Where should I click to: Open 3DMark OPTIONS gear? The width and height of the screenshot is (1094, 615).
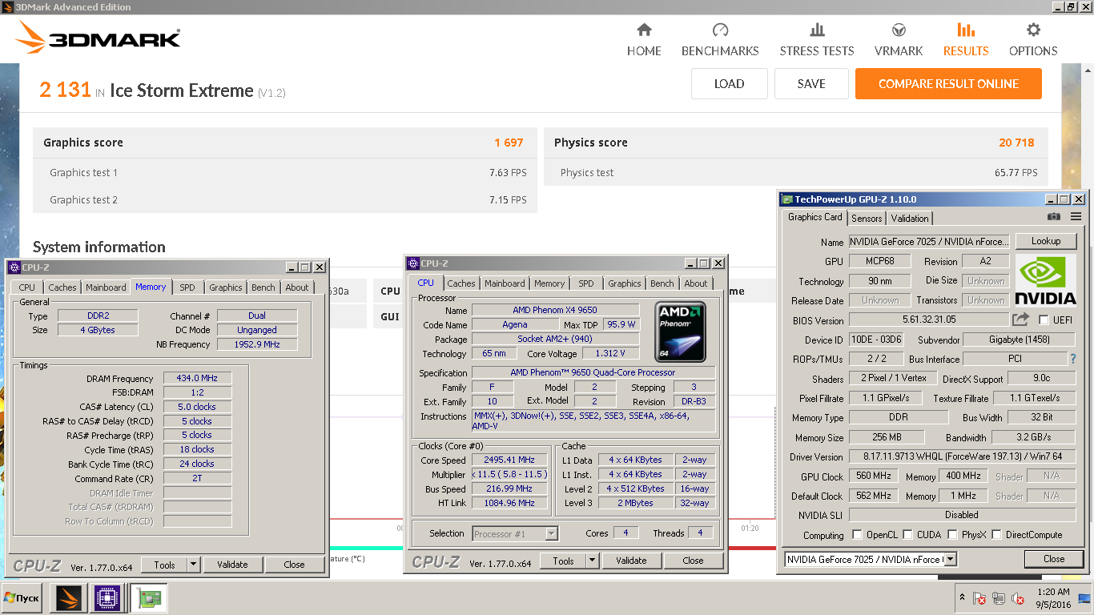[x=1033, y=40]
